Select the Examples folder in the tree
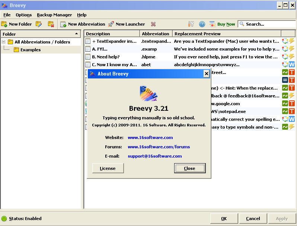 31,50
